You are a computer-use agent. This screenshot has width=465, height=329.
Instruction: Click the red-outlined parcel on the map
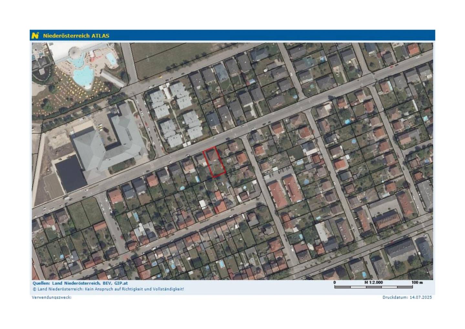pyautogui.click(x=214, y=162)
